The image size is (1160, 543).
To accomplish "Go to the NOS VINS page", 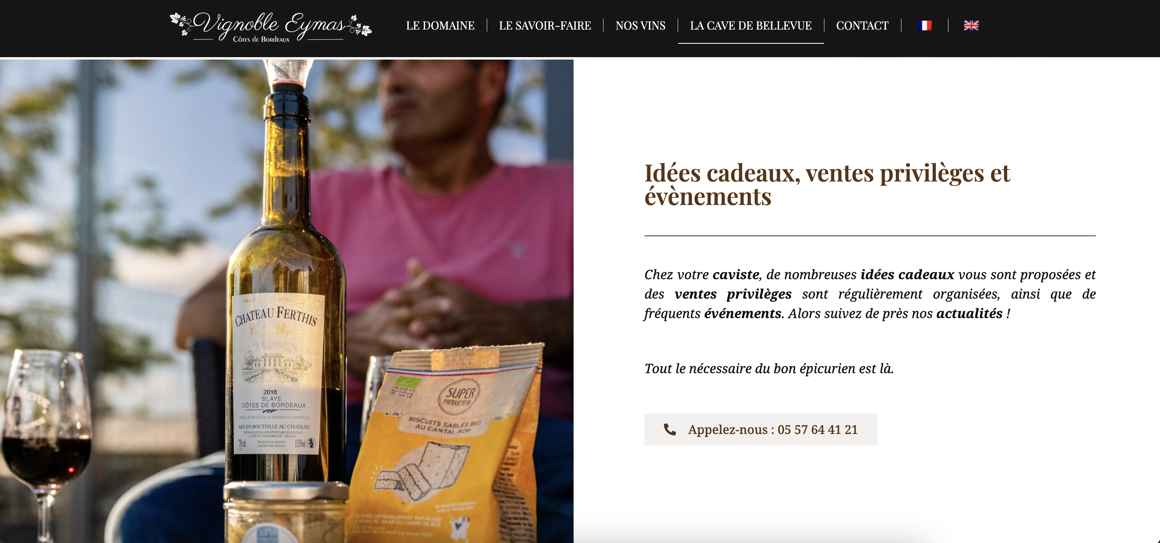I will [640, 26].
